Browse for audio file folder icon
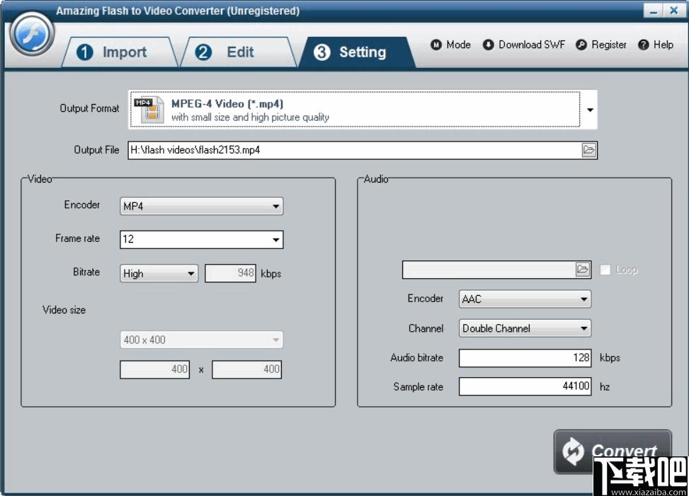Screen dimensions: 689x496 (583, 270)
